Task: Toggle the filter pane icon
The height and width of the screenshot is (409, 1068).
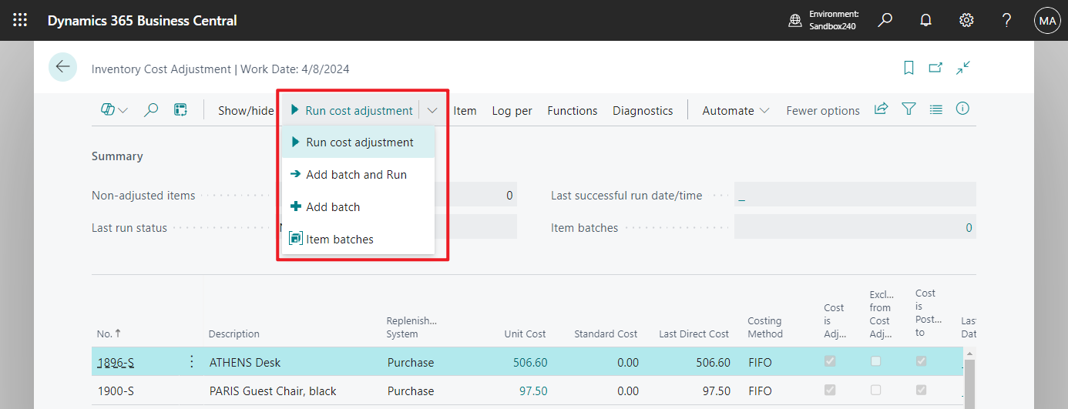Action: pyautogui.click(x=909, y=109)
